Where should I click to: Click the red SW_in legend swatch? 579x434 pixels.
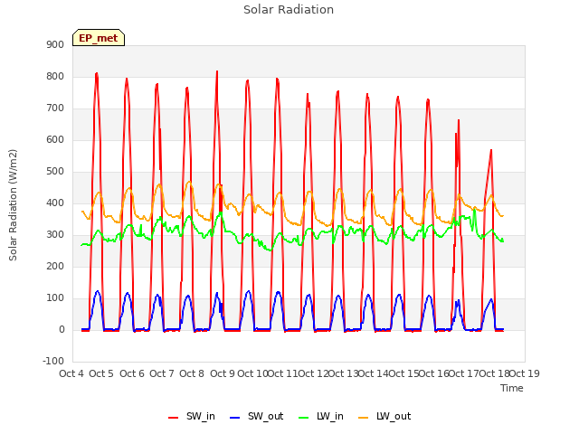click(x=173, y=418)
